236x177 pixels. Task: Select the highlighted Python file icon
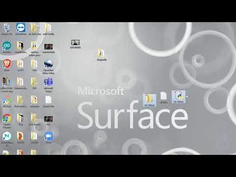click(x=178, y=97)
